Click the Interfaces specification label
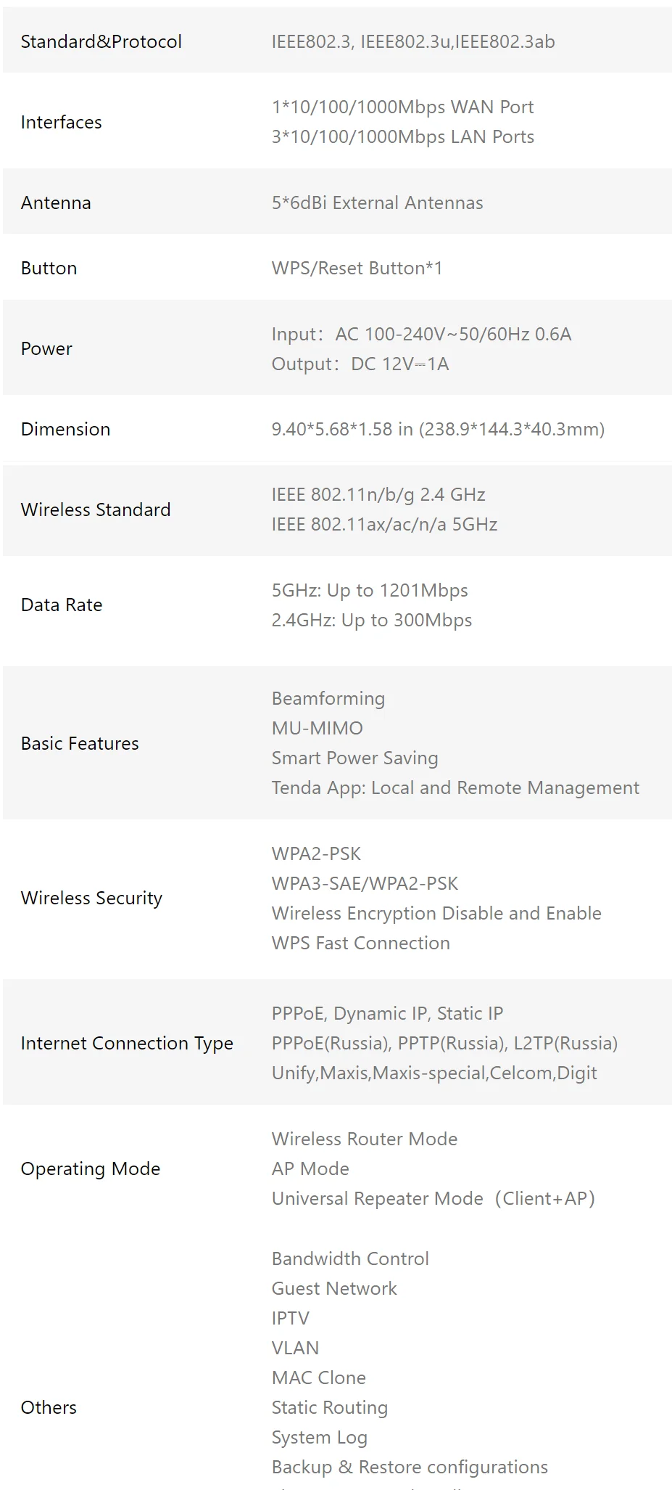 pos(62,123)
